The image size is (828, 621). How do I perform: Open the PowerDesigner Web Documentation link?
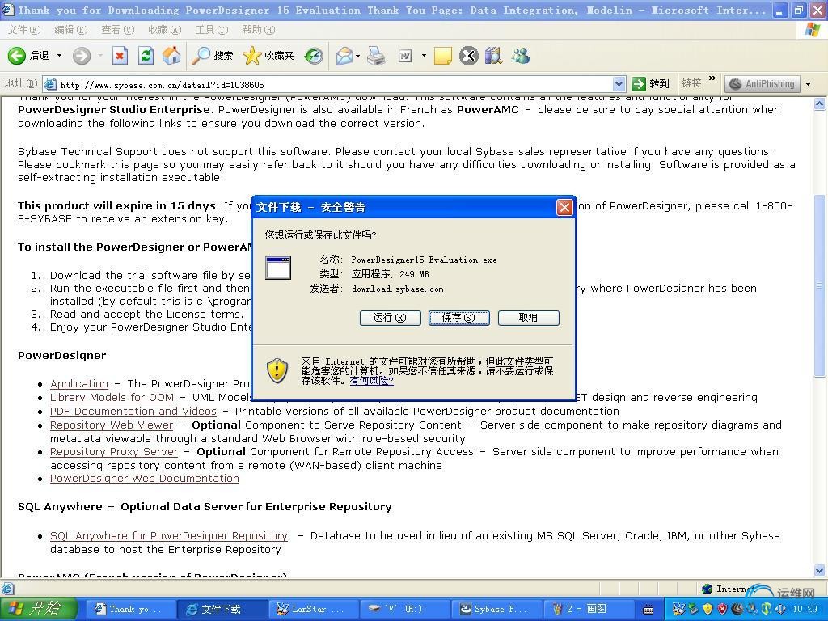[x=145, y=479]
